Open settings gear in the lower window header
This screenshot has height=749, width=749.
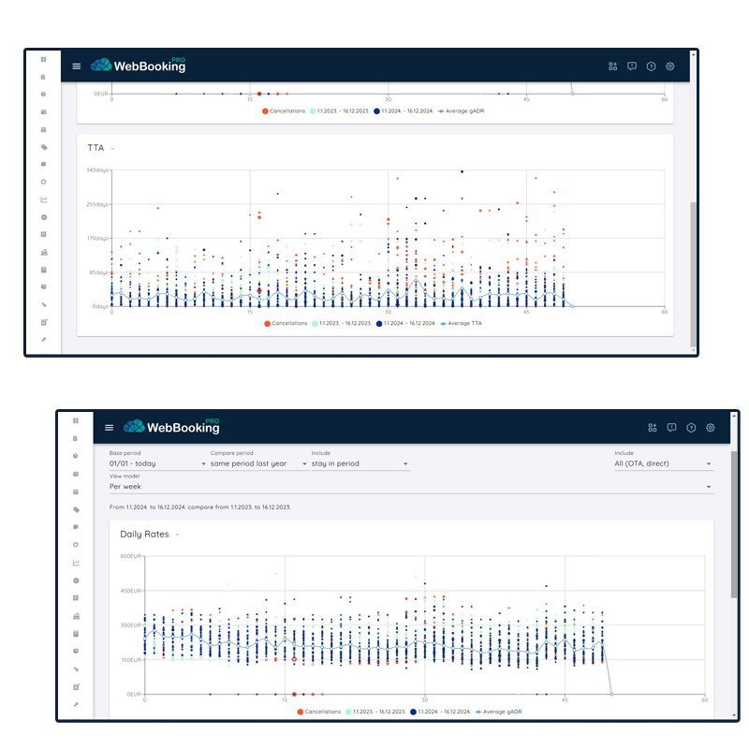pos(711,428)
